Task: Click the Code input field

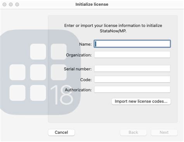Action: coord(132,79)
